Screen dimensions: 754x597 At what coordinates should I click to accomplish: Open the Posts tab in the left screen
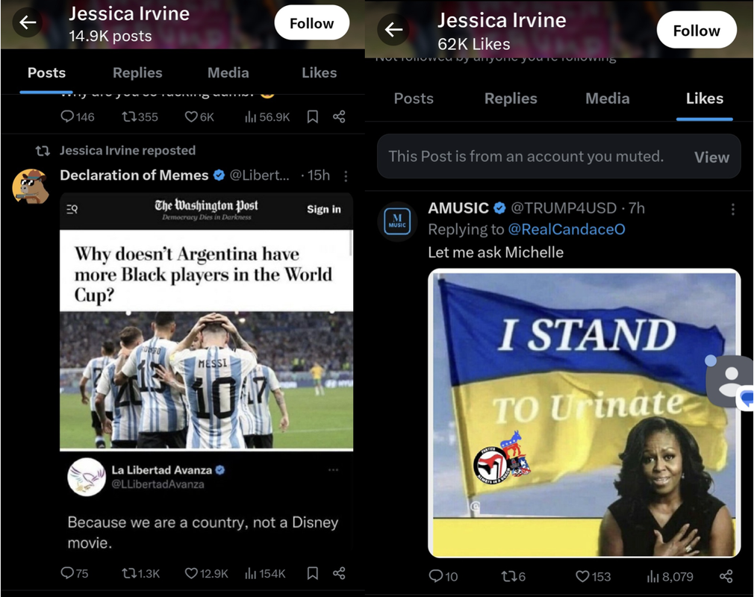click(x=46, y=72)
